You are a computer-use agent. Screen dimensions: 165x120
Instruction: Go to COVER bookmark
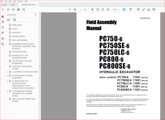15,29
